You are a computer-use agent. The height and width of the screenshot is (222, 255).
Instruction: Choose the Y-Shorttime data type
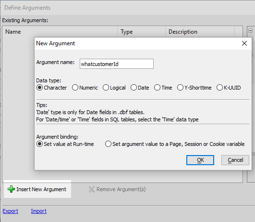pos(180,88)
